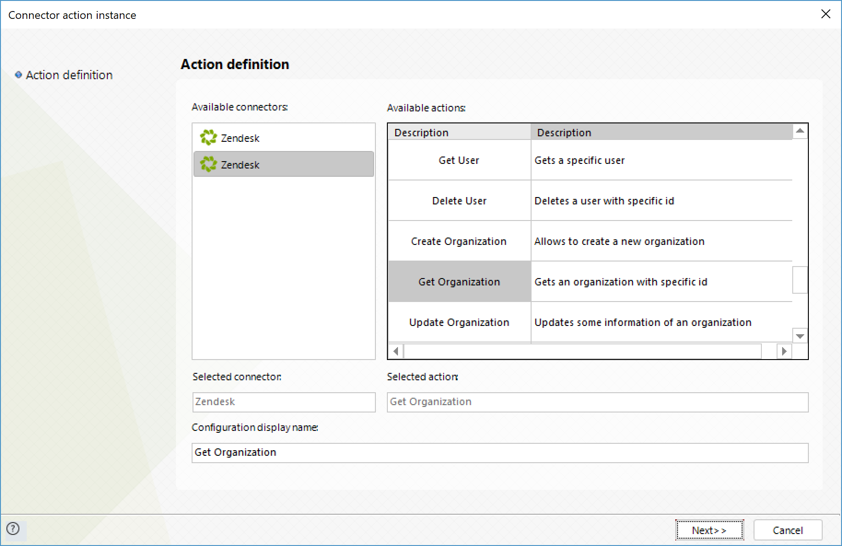Click the Selected connector field
The height and width of the screenshot is (546, 842).
click(284, 402)
